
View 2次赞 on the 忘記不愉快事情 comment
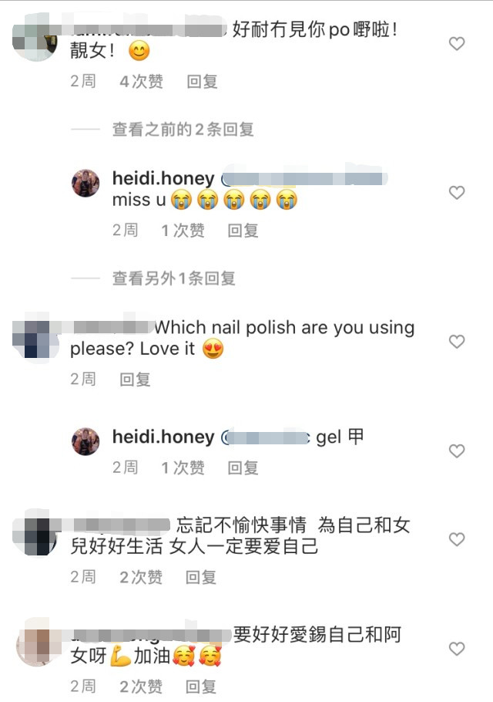point(141,577)
